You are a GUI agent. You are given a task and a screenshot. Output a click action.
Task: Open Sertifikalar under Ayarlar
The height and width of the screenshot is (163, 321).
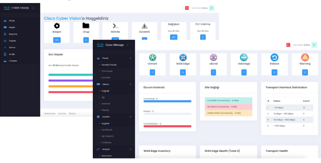107,130
